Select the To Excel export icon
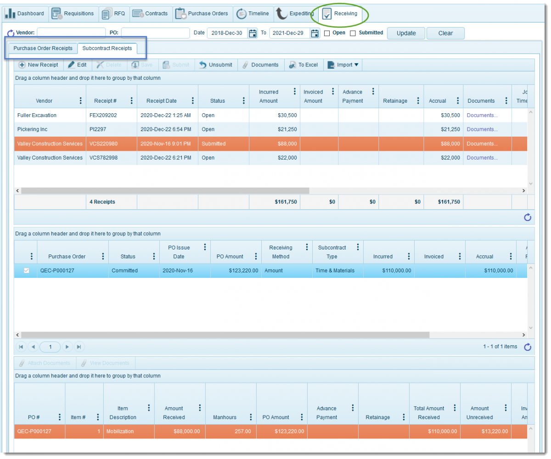551x459 pixels. tap(293, 65)
